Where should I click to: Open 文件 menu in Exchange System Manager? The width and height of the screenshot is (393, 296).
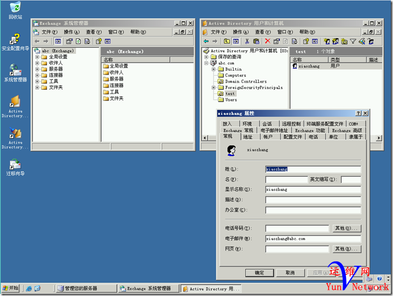pos(49,32)
